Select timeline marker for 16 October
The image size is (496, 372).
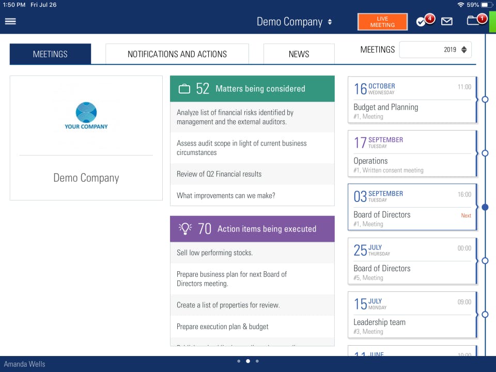[485, 99]
